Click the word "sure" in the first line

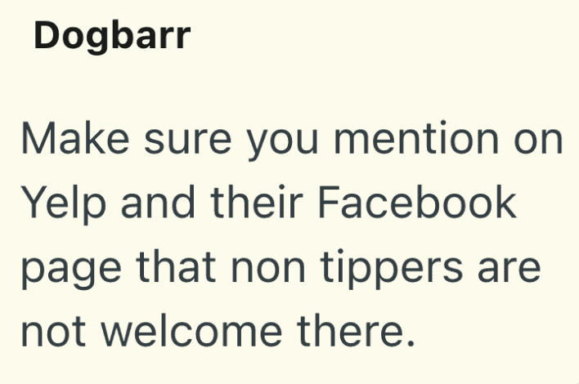pos(179,141)
